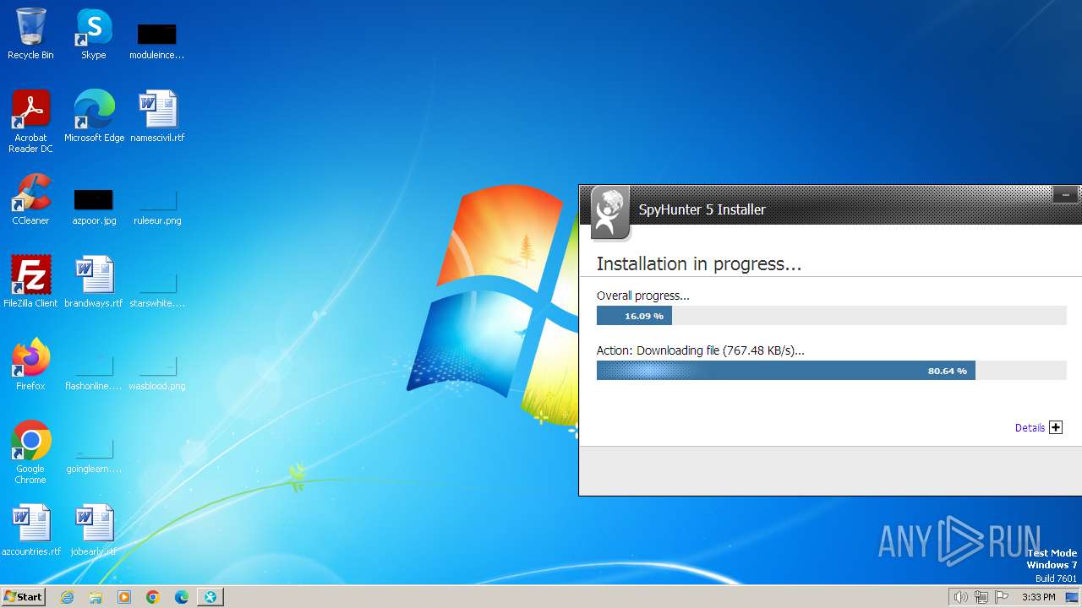Image resolution: width=1082 pixels, height=608 pixels.
Task: Open Chrome from the taskbar
Action: tap(153, 597)
